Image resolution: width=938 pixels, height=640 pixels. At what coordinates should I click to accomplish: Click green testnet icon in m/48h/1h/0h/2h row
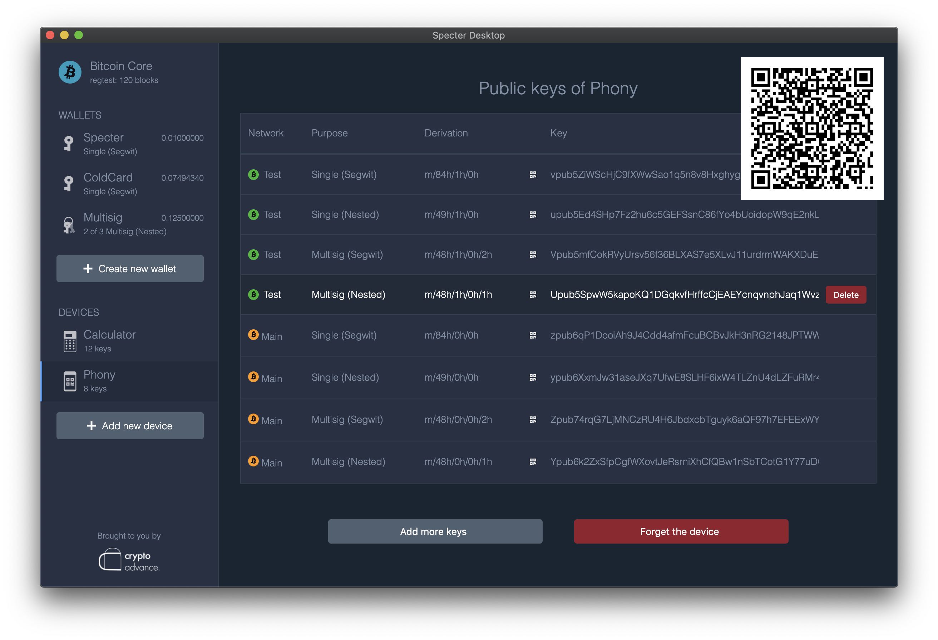(253, 255)
